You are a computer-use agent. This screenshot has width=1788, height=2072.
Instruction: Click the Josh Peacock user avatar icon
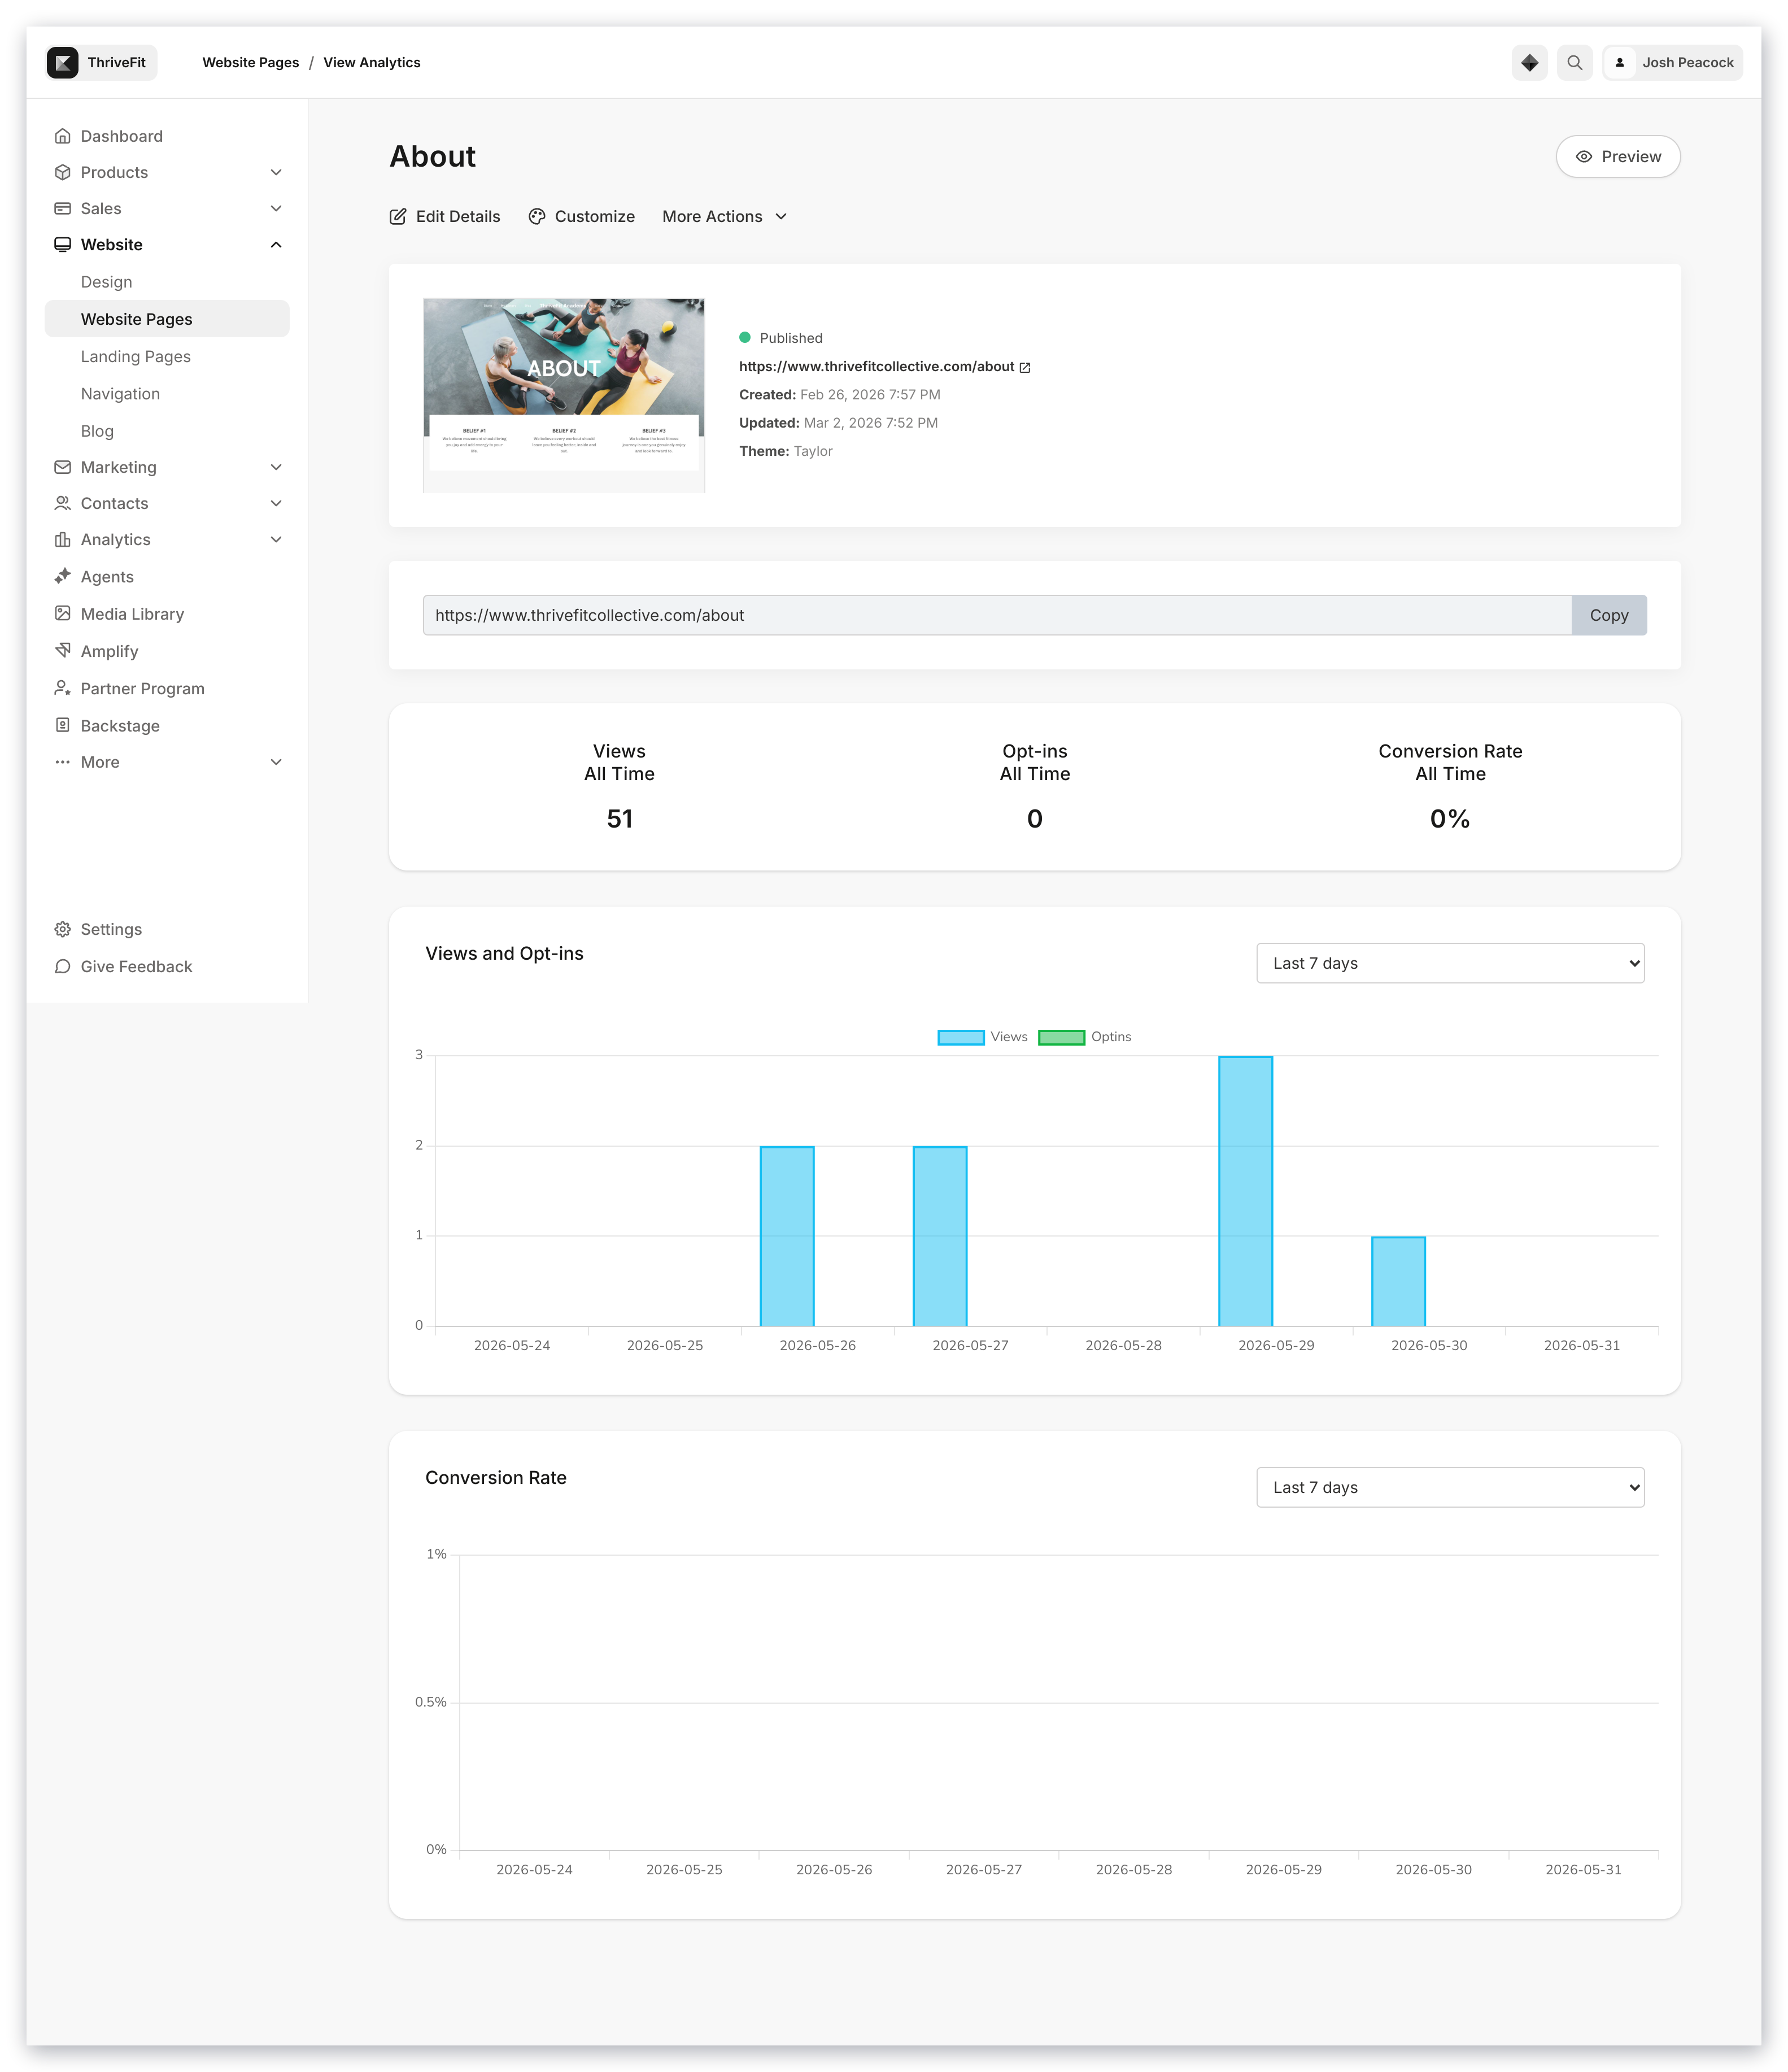coord(1619,62)
